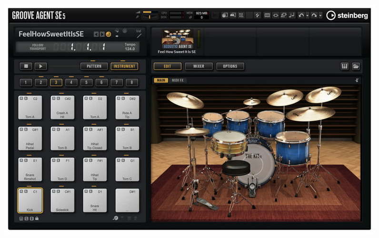This screenshot has width=379, height=238.
Task: Select the empty D#1 pad
Action: click(128, 200)
